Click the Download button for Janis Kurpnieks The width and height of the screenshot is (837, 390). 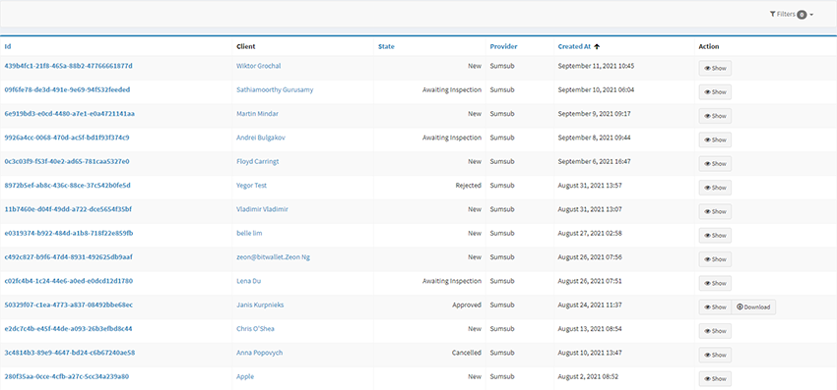click(x=753, y=306)
